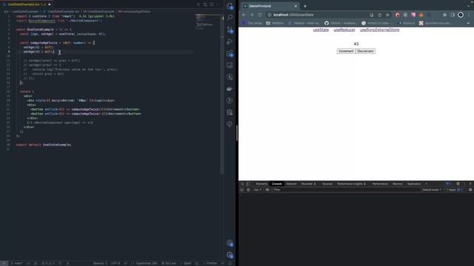The image size is (474, 266).
Task: Clear the DevTools console
Action: pos(249,190)
